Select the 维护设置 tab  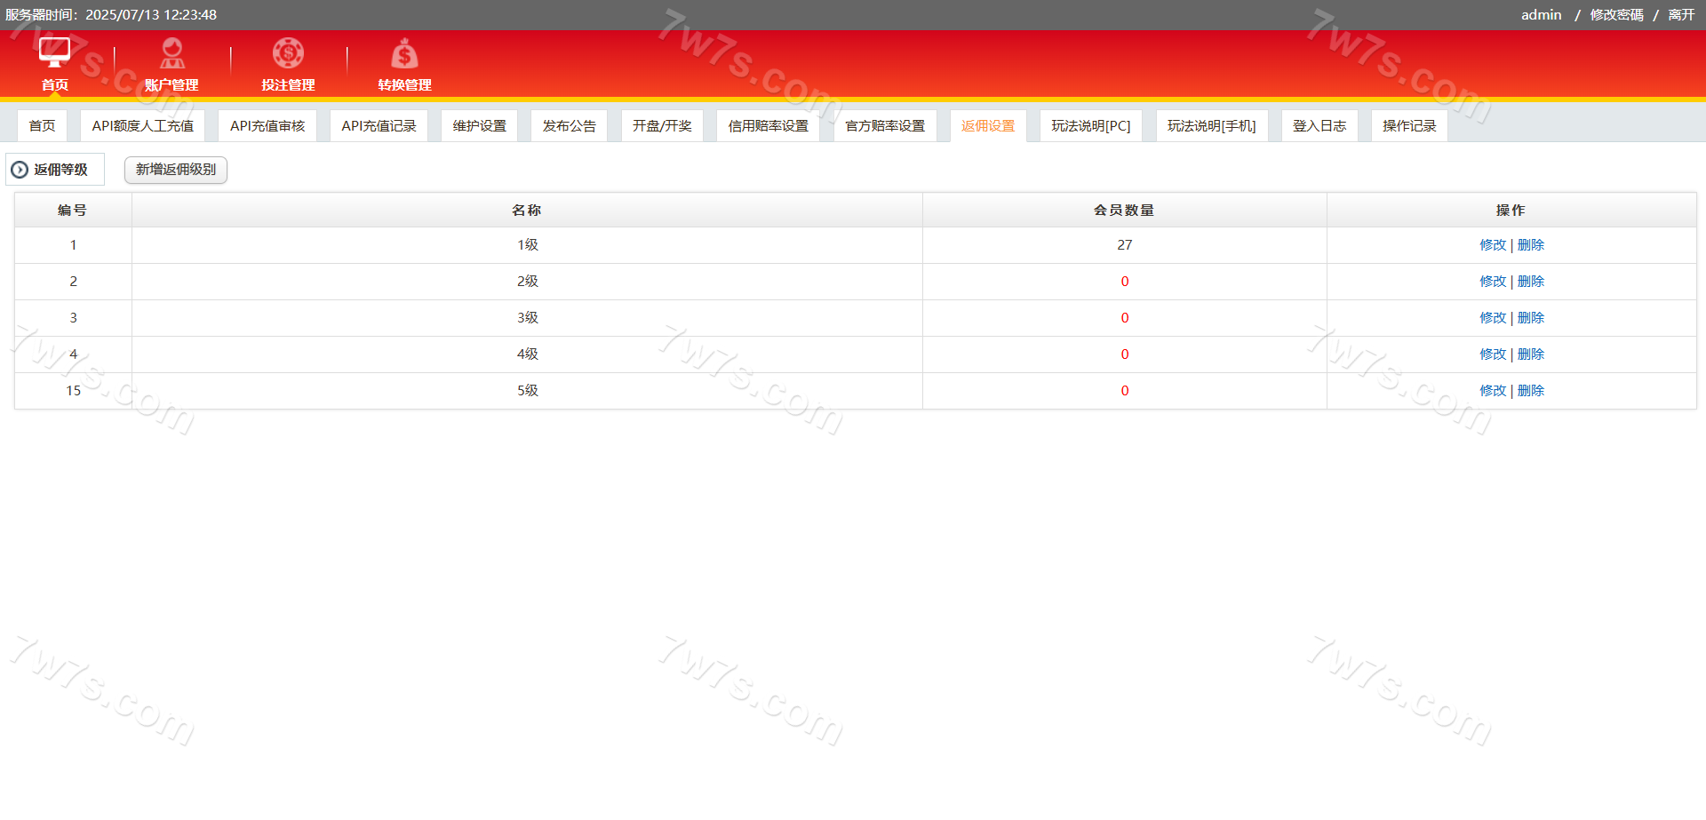tap(479, 126)
